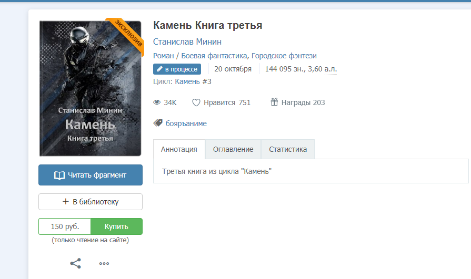Open the Статистика tab
Image resolution: width=471 pixels, height=279 pixels.
click(x=288, y=149)
